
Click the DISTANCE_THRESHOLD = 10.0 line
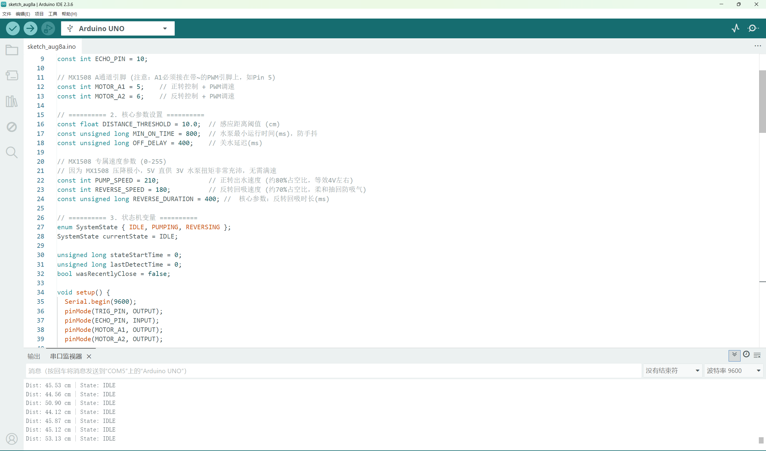(x=168, y=124)
